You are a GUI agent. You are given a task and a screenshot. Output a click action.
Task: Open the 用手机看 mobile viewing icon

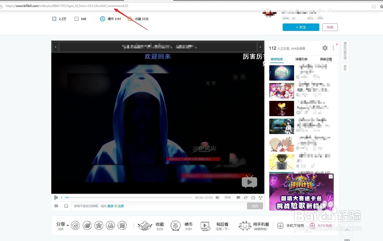pyautogui.click(x=244, y=225)
